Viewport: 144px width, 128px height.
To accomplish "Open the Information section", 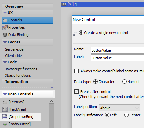I will (x=27, y=82).
